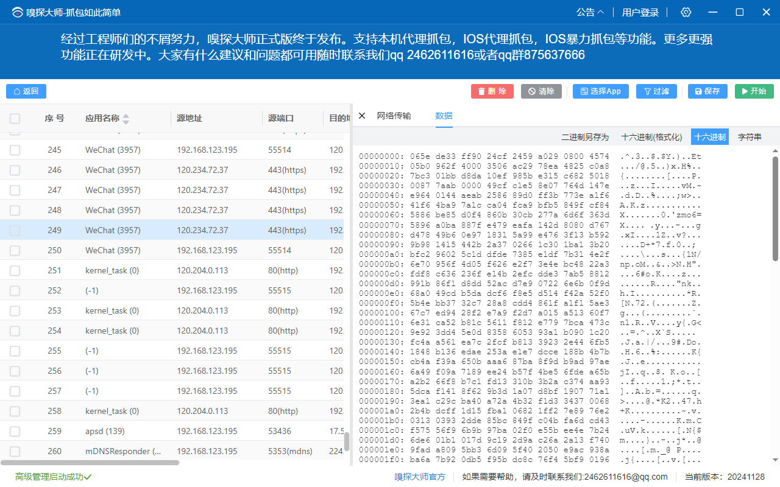
Task: Click source port 53436 cell
Action: 280,431
